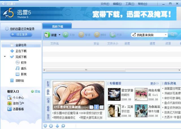Switch to the 我的下载 tab
Viewport: 181px width, 129px height.
(x=57, y=26)
